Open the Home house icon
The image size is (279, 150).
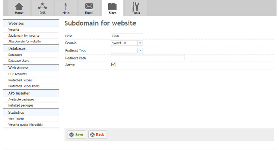tap(19, 7)
